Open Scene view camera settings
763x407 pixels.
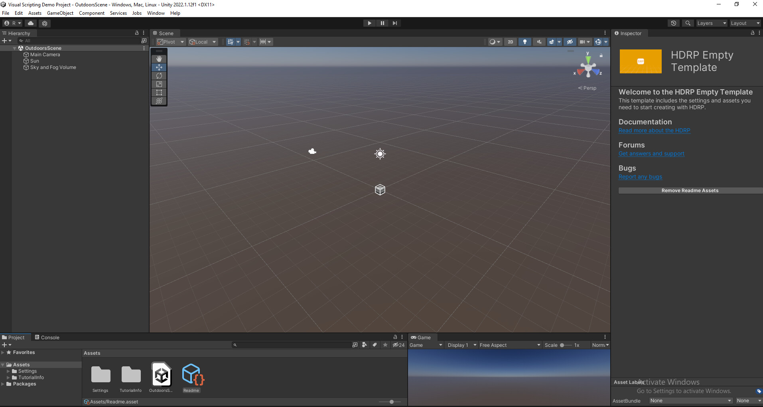pyautogui.click(x=585, y=42)
